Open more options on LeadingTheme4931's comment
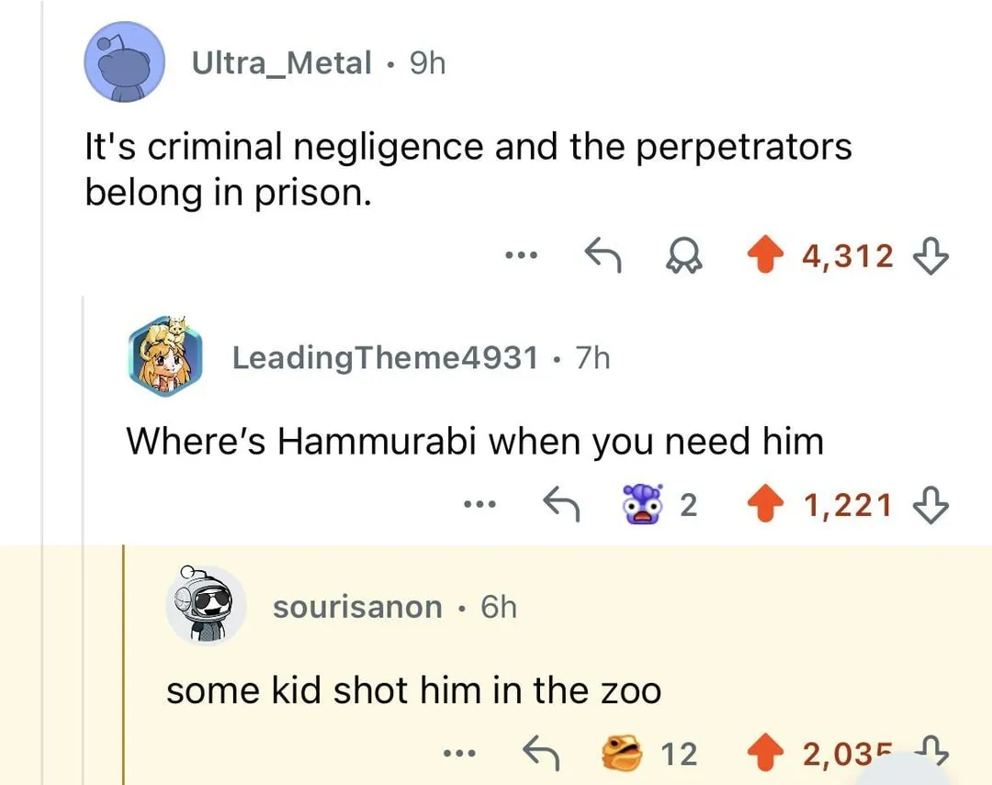The image size is (992, 785). [479, 504]
